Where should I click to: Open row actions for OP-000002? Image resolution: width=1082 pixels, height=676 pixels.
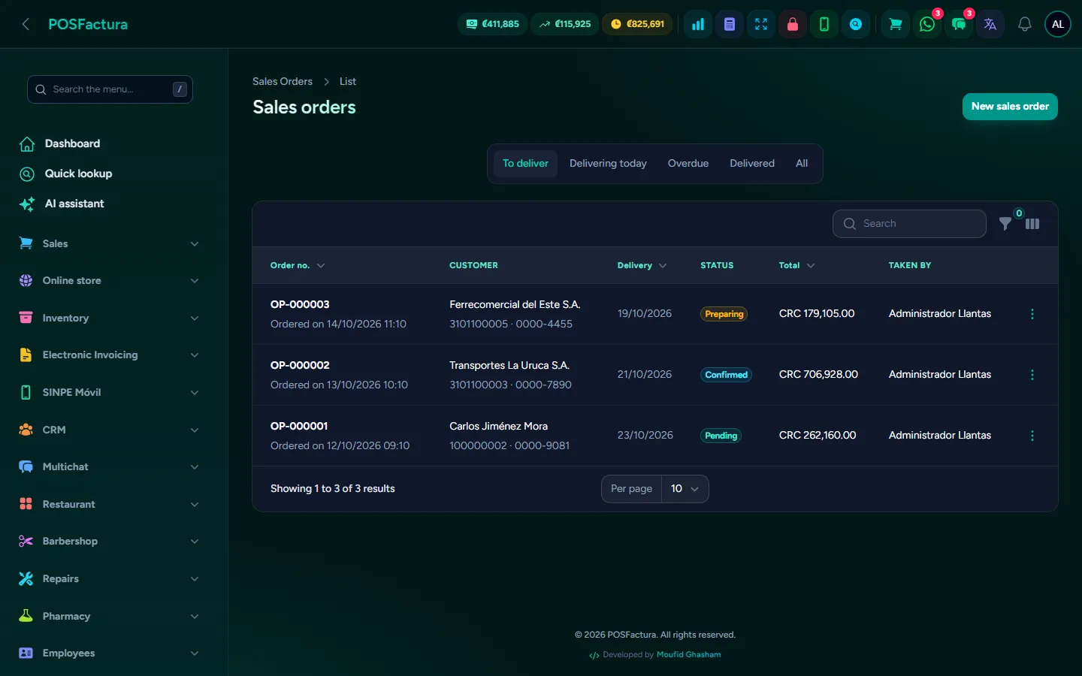1032,375
